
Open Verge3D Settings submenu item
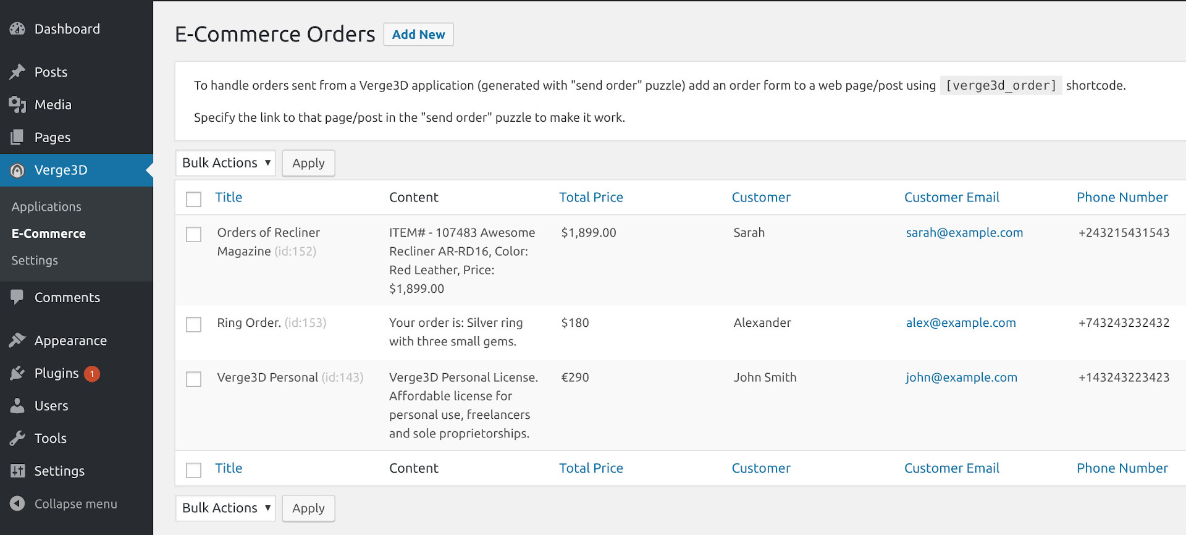(x=35, y=260)
